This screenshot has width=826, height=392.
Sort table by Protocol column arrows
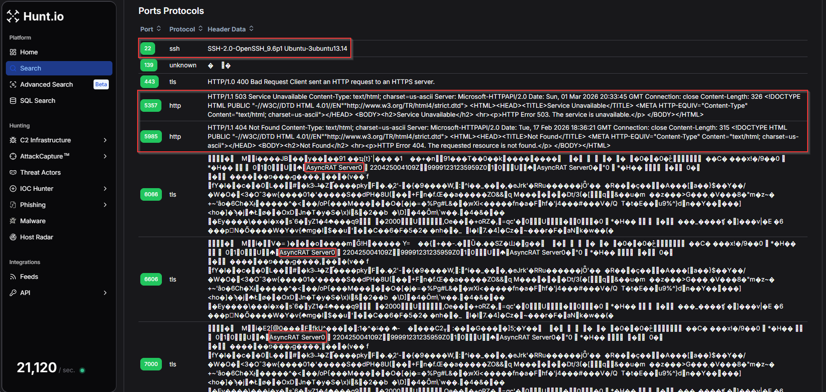(201, 29)
